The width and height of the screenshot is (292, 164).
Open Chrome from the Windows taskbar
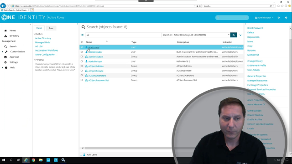click(x=33, y=160)
